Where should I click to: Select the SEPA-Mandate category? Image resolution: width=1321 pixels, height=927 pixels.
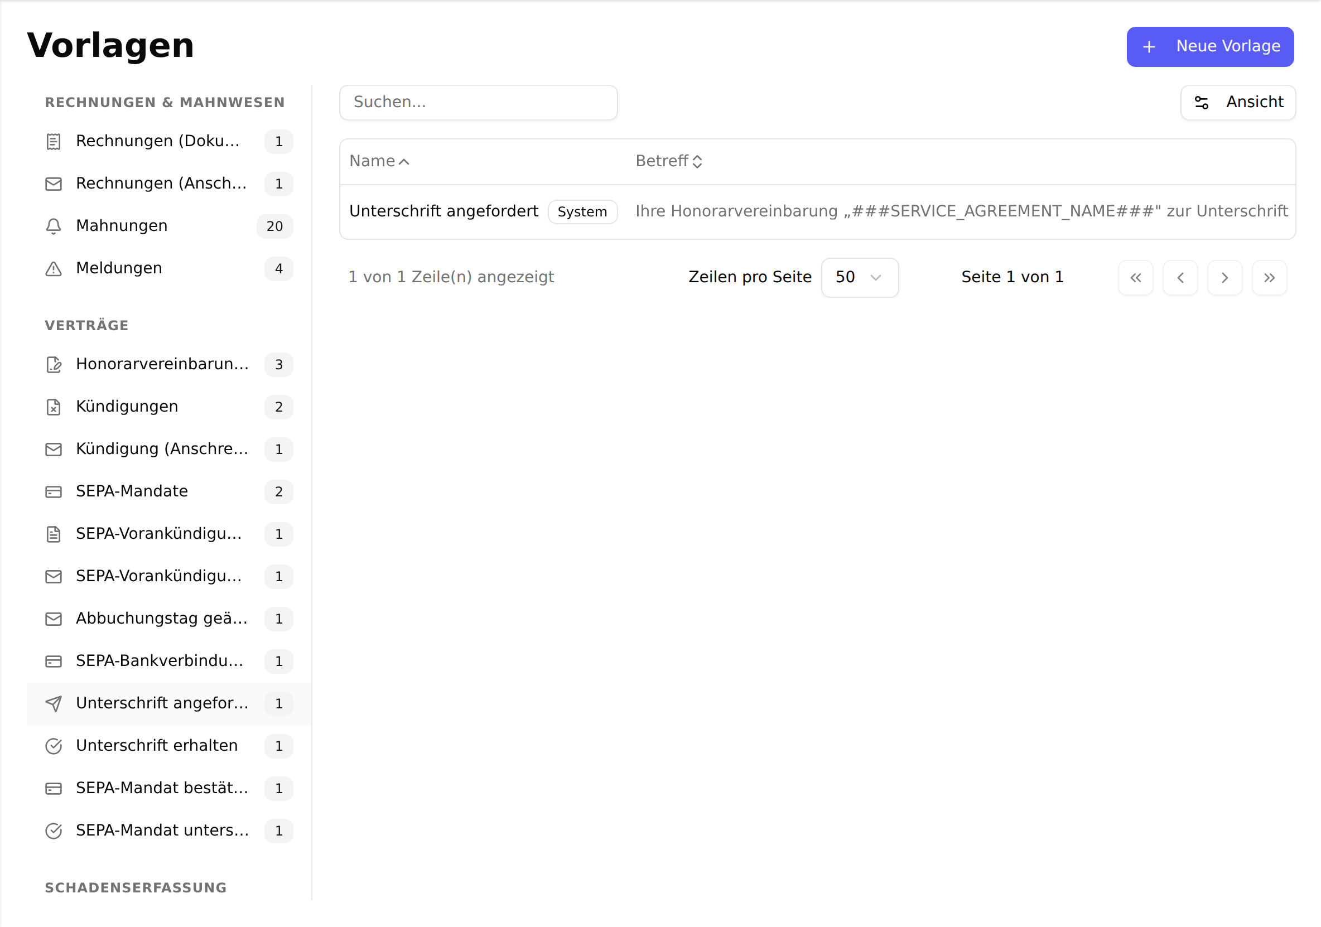(x=168, y=492)
